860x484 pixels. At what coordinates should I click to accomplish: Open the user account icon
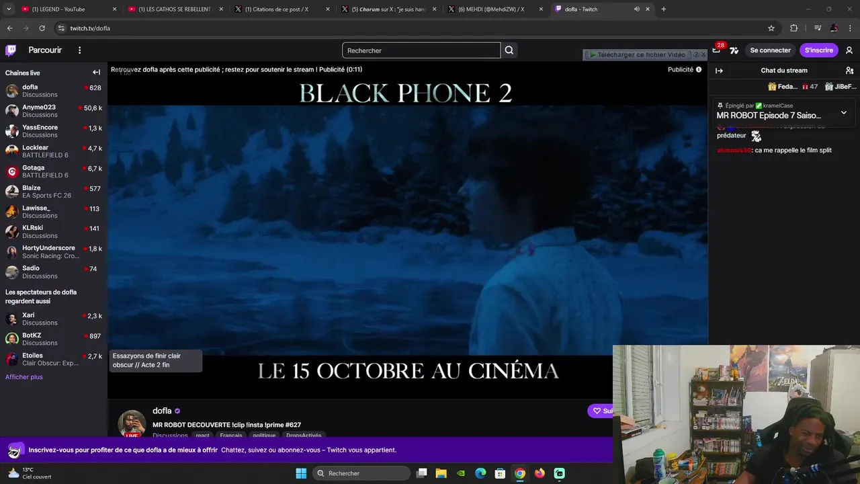[849, 50]
